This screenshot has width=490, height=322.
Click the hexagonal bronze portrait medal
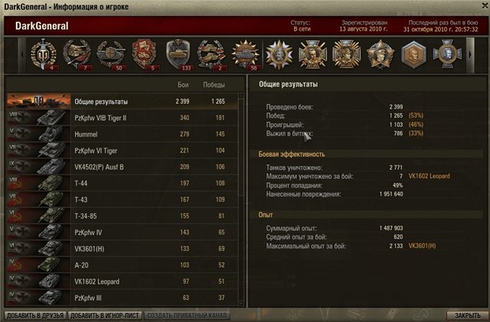click(413, 54)
